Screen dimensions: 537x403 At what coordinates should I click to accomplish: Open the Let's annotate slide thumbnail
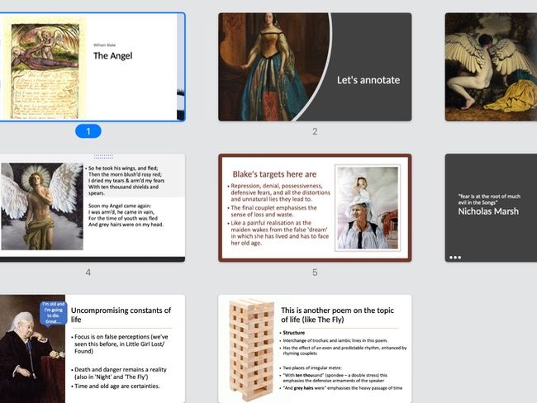pos(315,67)
